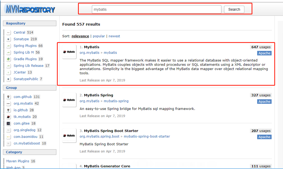The height and width of the screenshot is (169, 283).
Task: Filter by Spring Lib Release repository
Action: click(x=28, y=66)
